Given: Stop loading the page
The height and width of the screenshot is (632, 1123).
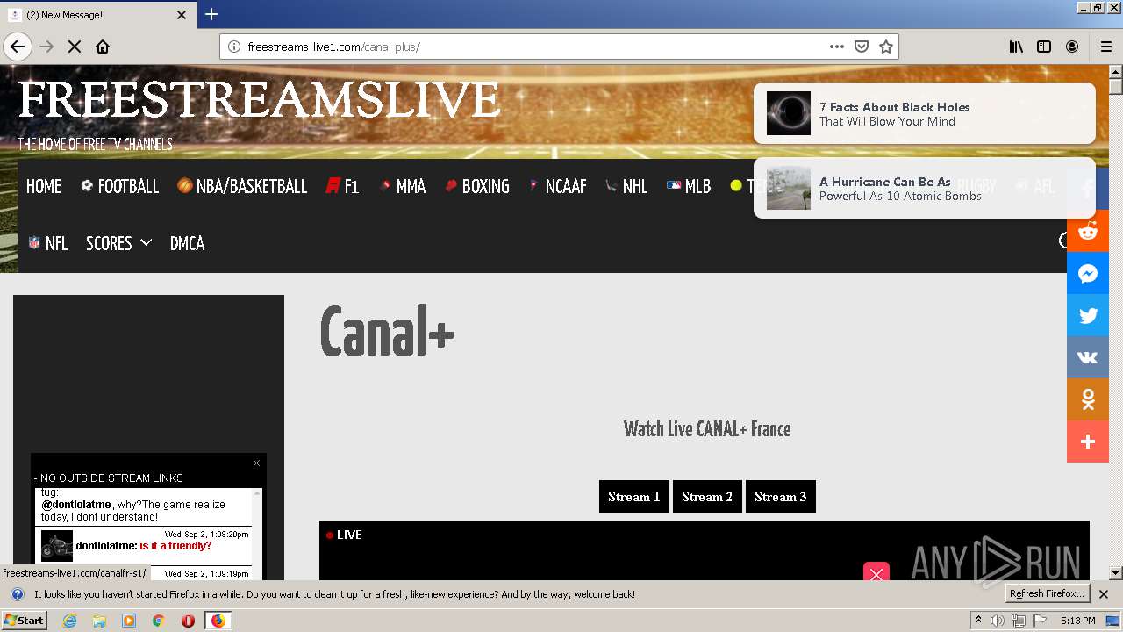Looking at the screenshot, I should 75,47.
